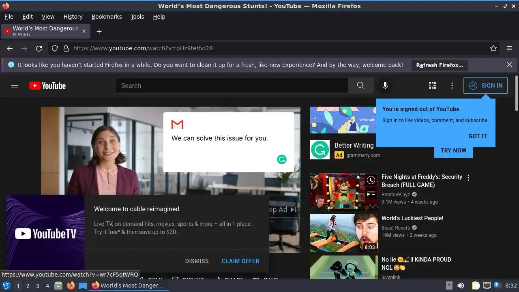This screenshot has height=292, width=519.
Task: Open options for Five Nights at Freddy's video
Action: (x=468, y=178)
